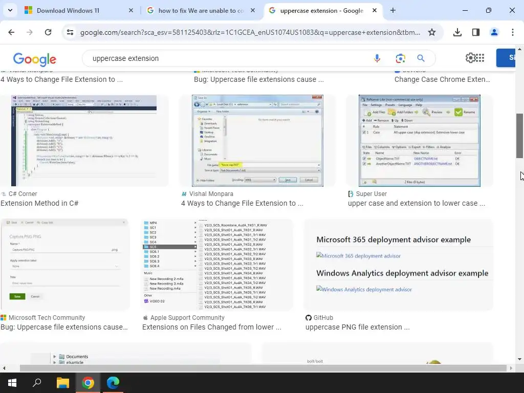
Task: Open 'uppercase PNG file extension' link
Action: 358,327
